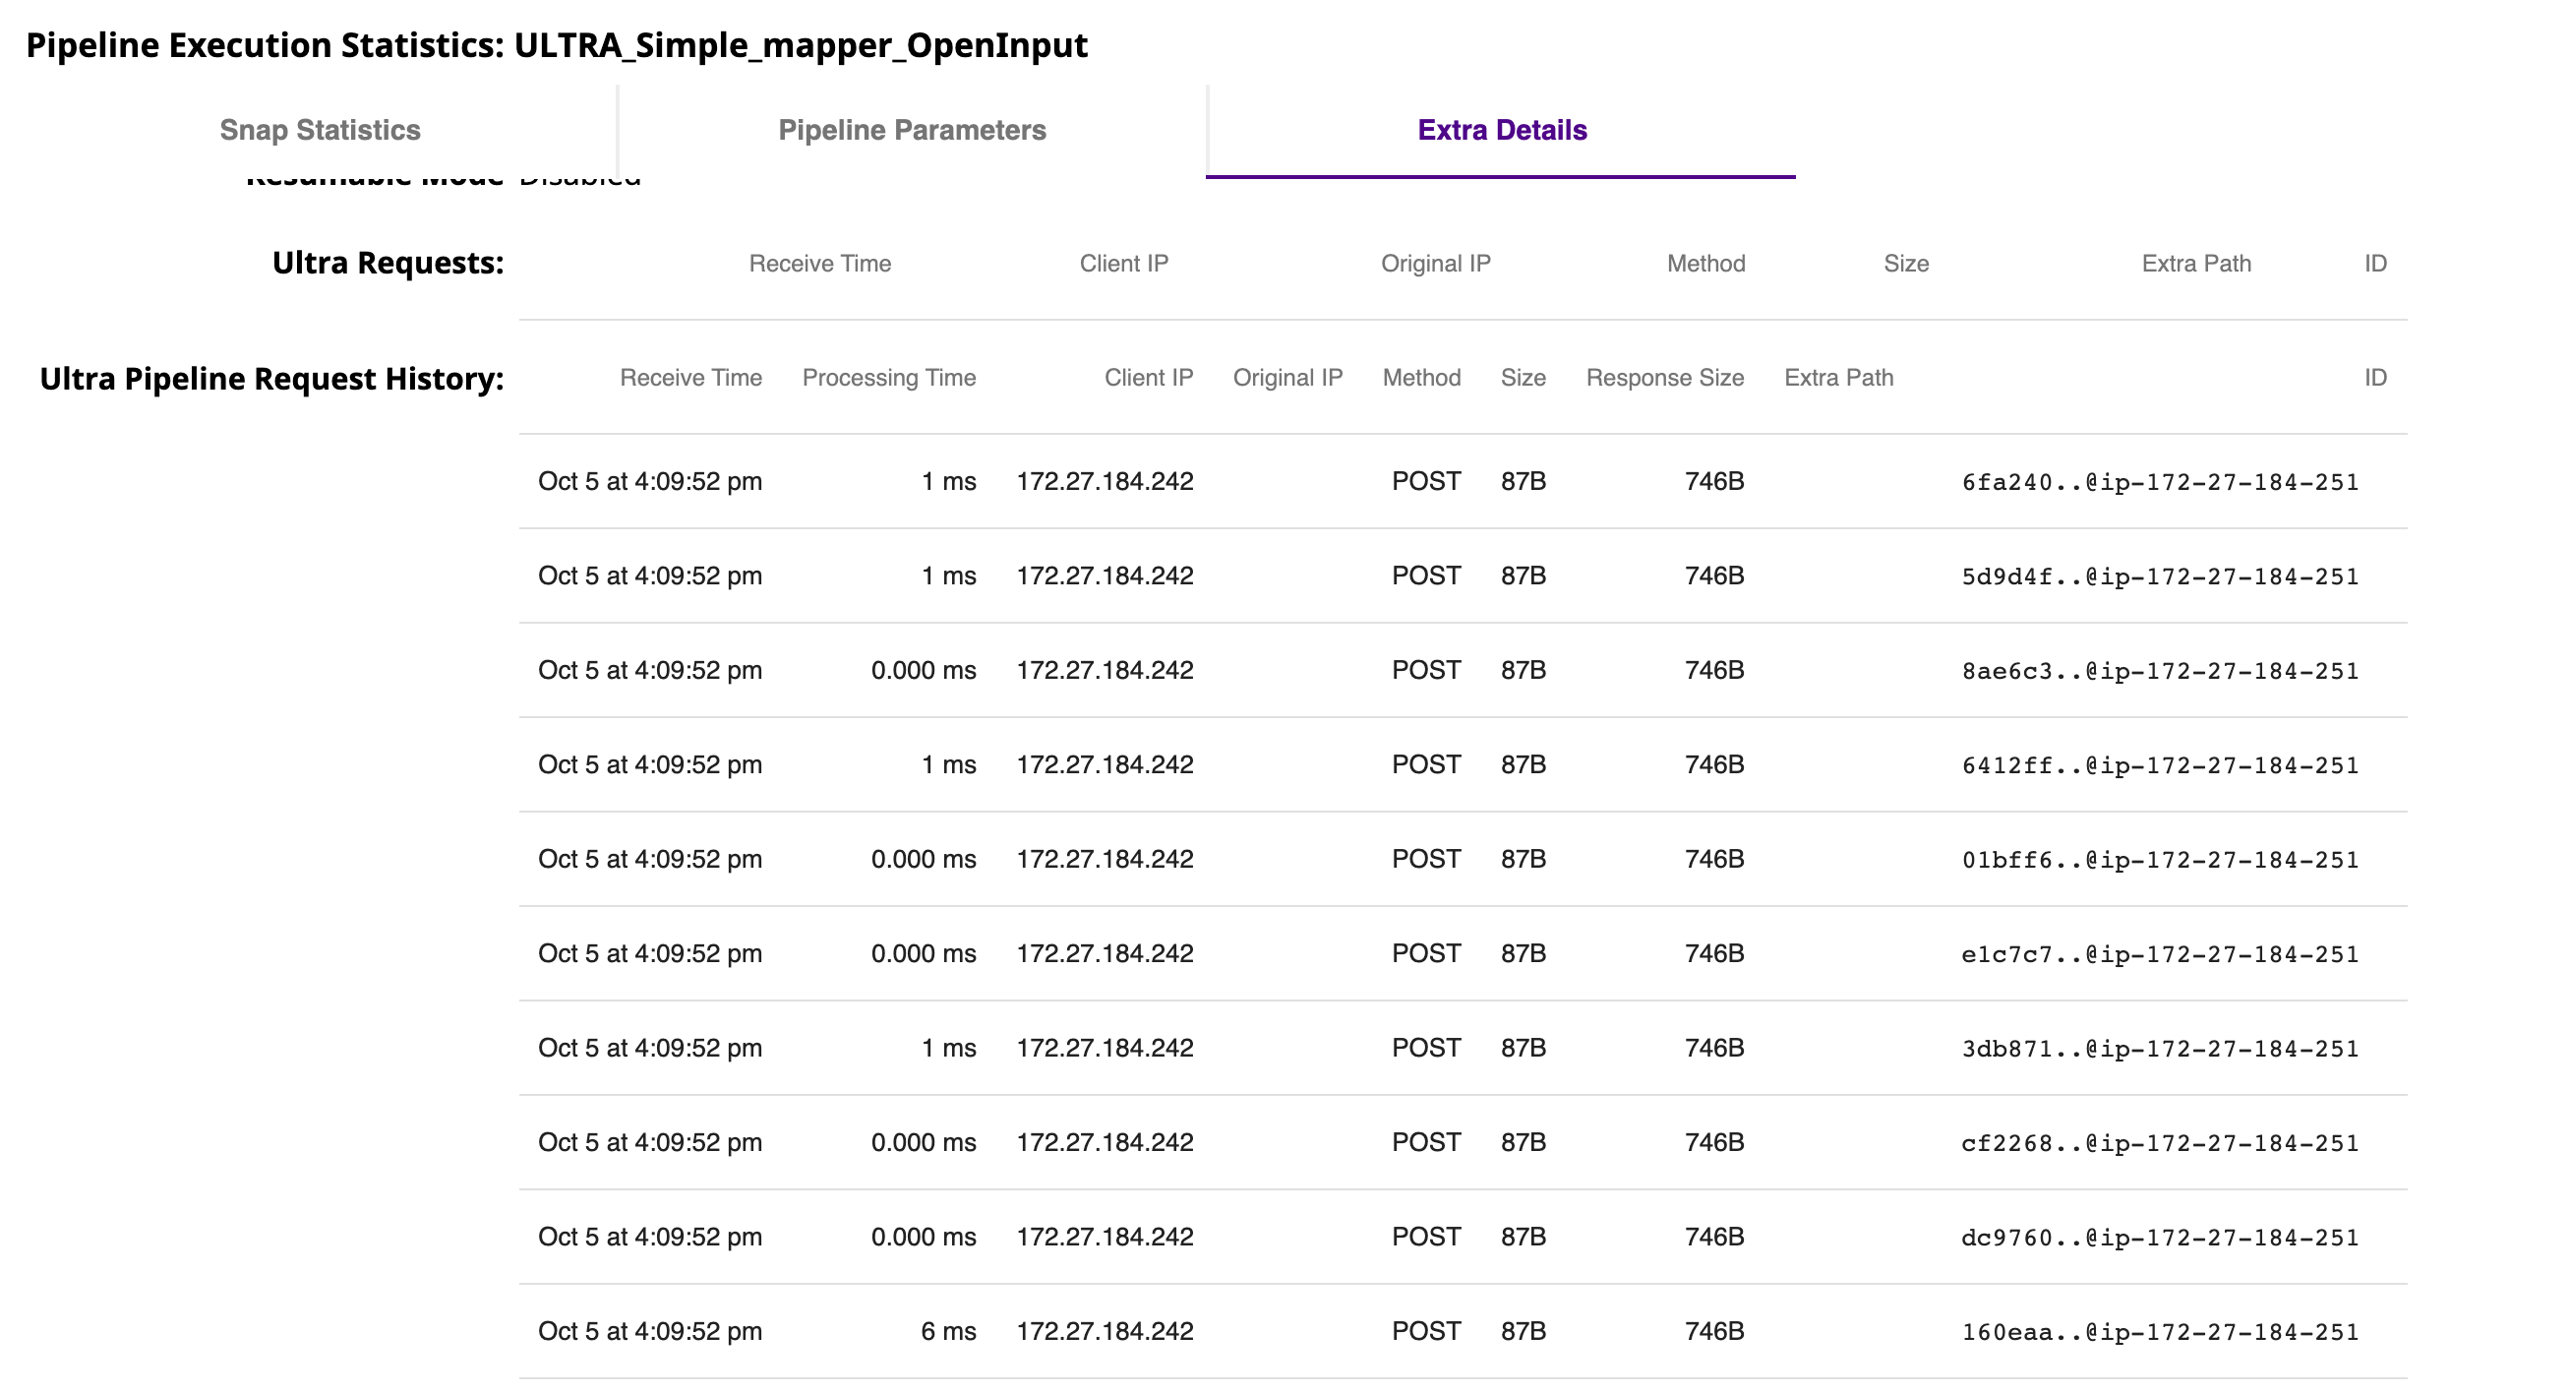2570x1394 pixels.
Task: Select the Extra Details tab
Action: (x=1501, y=130)
